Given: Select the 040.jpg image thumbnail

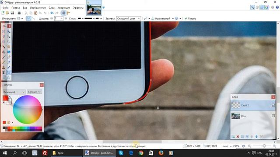Looking at the screenshot, I should (x=94, y=8).
